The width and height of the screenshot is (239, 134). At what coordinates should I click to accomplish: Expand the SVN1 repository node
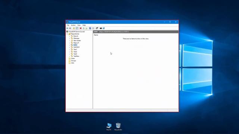pyautogui.click(x=69, y=45)
